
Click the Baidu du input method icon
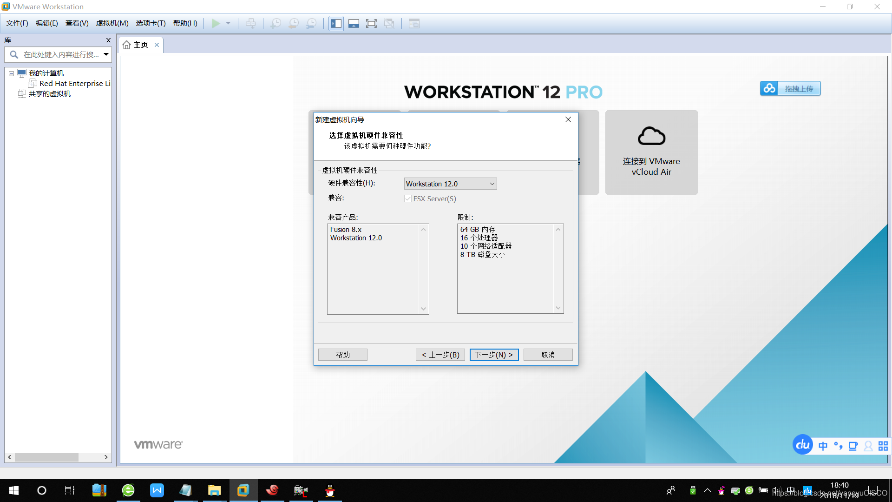pos(802,445)
